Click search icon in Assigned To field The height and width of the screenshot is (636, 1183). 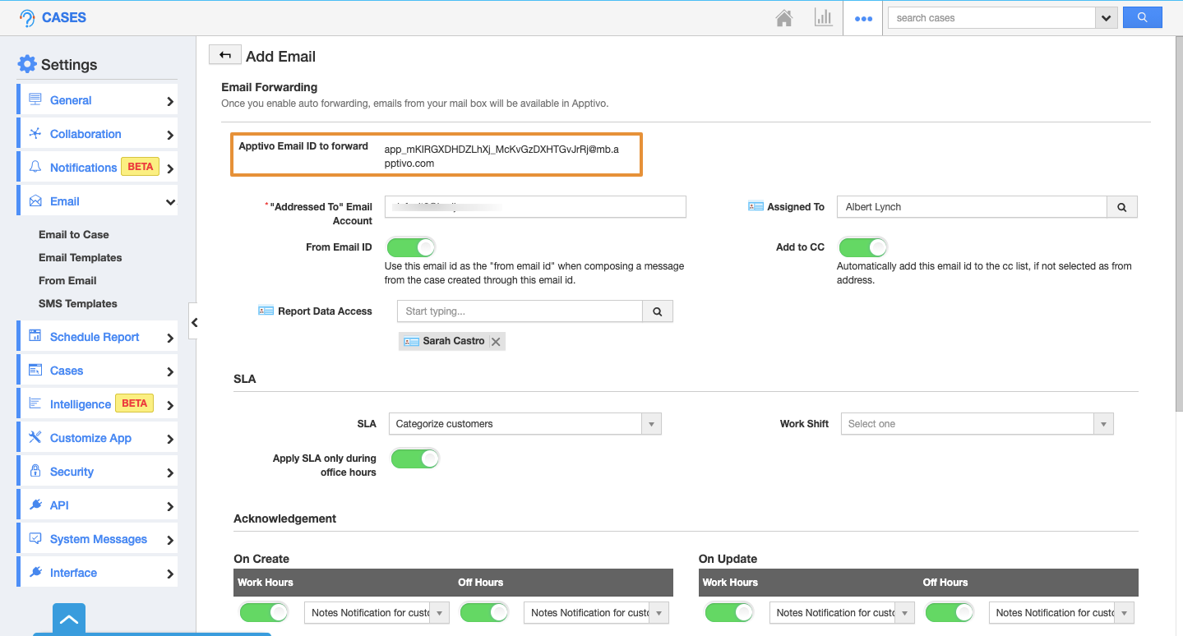[x=1122, y=207]
